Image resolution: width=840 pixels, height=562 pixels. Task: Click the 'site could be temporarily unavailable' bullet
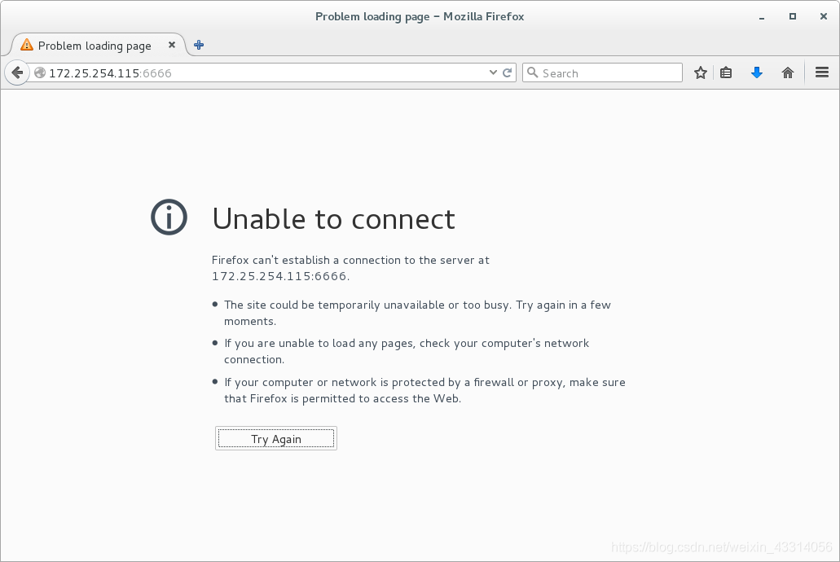click(x=417, y=313)
